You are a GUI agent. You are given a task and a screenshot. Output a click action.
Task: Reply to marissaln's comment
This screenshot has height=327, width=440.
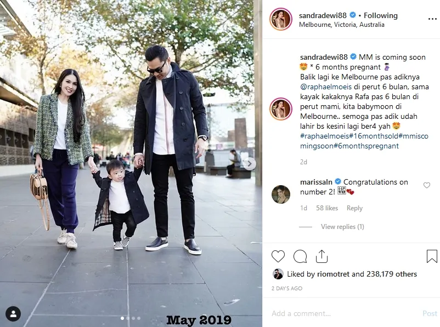[354, 208]
